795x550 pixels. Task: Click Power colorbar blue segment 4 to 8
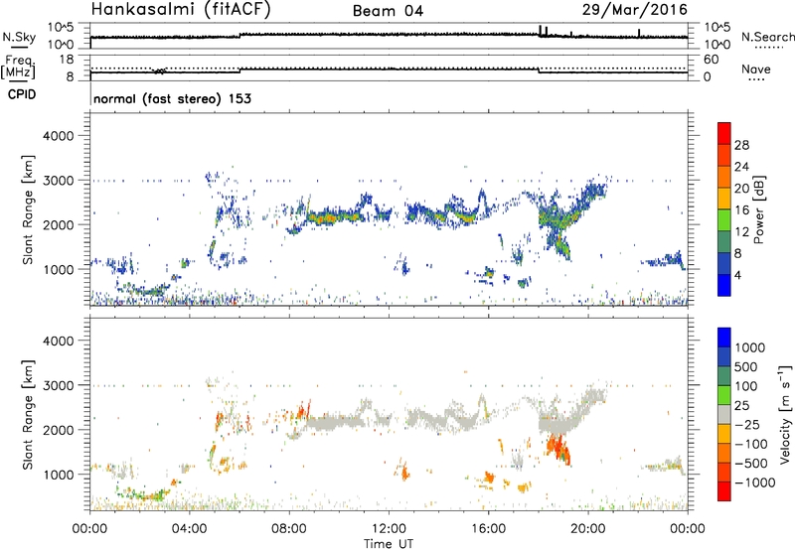click(x=724, y=264)
